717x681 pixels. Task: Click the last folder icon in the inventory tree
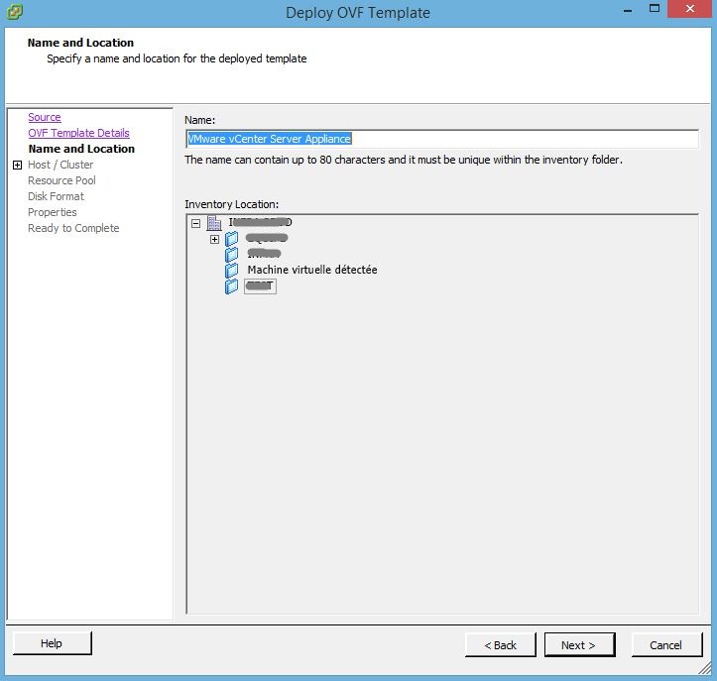(232, 286)
